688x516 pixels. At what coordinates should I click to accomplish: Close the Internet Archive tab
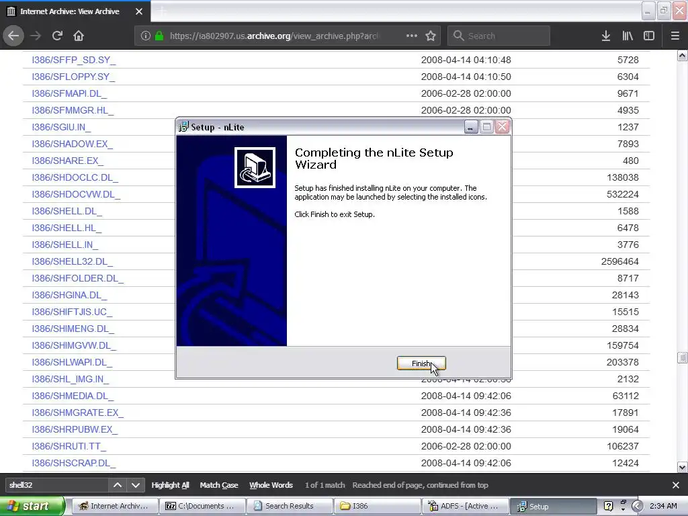[139, 11]
